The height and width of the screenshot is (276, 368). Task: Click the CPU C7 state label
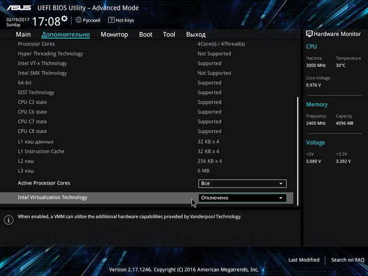32,122
